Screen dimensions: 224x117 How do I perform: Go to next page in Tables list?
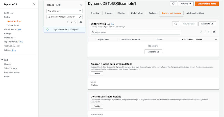[75, 22]
